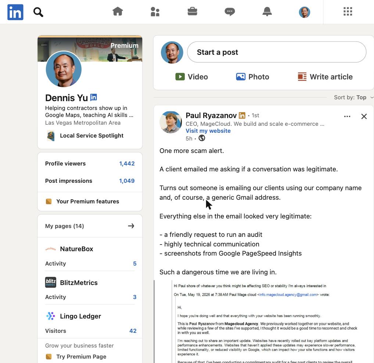Click the Start a post field
The height and width of the screenshot is (363, 374).
coord(277,52)
